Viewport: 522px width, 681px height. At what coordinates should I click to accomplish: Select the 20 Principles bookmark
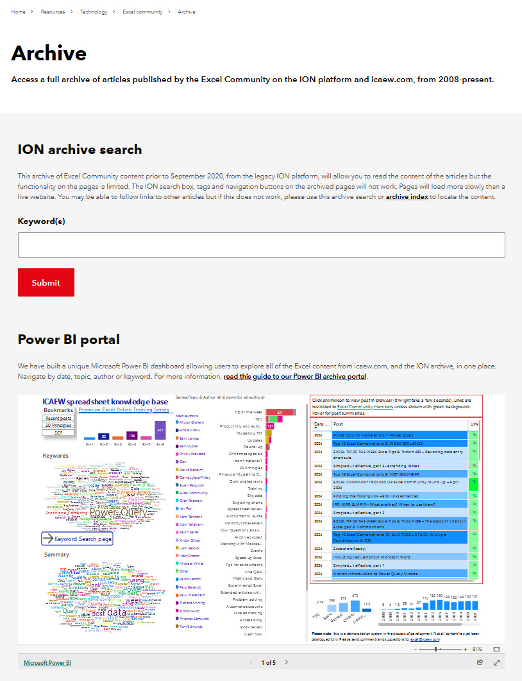(x=58, y=426)
